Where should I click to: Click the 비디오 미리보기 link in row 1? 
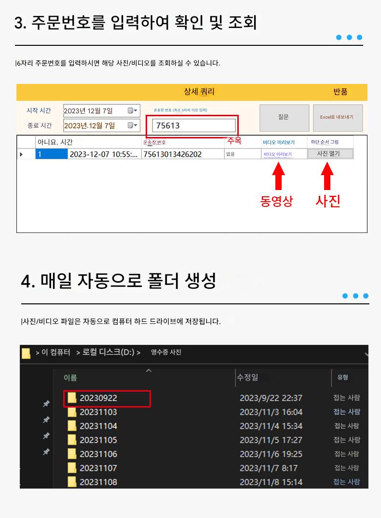tap(278, 154)
